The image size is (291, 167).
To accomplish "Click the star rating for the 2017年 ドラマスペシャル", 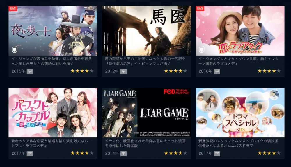I will (x=269, y=153).
